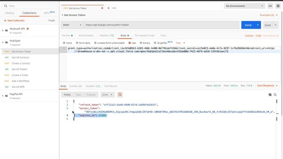This screenshot has width=283, height=159.
Task: Switch to the APIs beta tab
Action: tap(49, 13)
